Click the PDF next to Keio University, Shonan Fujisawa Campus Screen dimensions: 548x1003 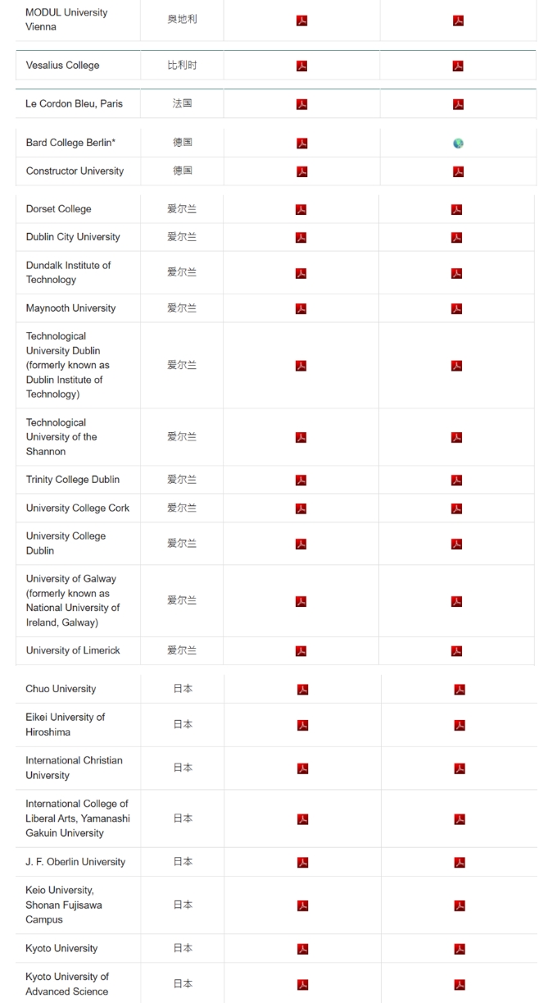coord(301,905)
